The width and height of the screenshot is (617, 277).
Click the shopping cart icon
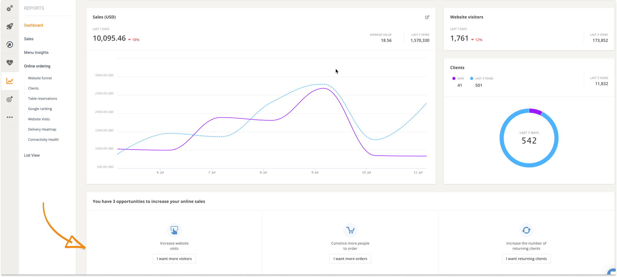point(350,230)
